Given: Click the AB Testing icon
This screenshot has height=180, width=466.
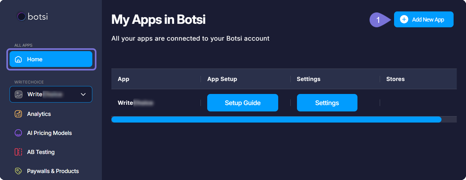Looking at the screenshot, I should coord(18,152).
